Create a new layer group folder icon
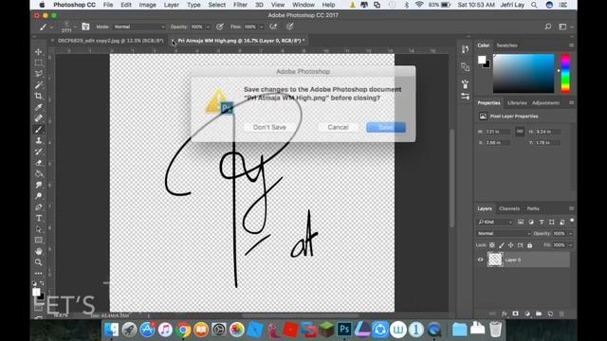Image resolution: width=607 pixels, height=341 pixels. coord(539,314)
